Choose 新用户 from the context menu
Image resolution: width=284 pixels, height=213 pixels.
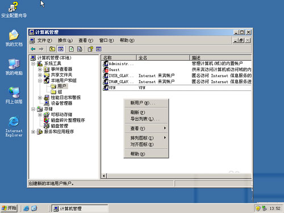[x=146, y=103]
